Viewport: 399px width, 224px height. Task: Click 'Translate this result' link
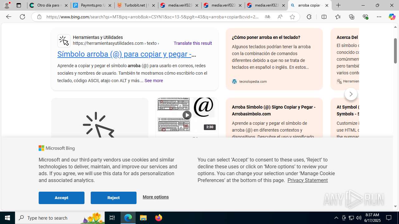click(x=193, y=43)
